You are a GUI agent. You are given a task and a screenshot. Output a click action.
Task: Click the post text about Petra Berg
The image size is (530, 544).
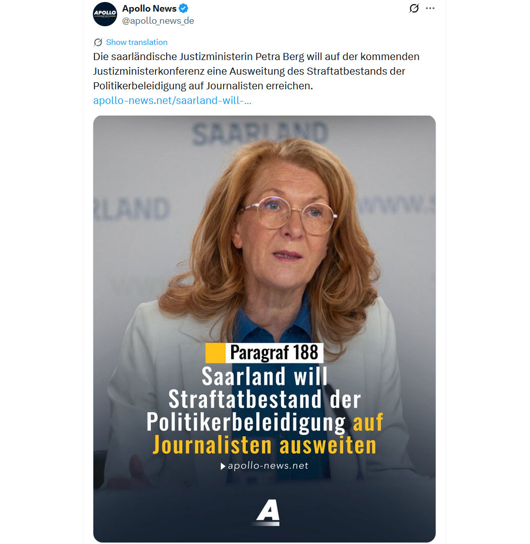tap(256, 71)
